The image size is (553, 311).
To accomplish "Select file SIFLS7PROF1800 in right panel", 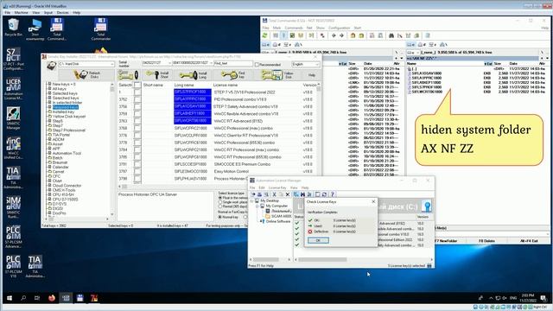I will (427, 87).
